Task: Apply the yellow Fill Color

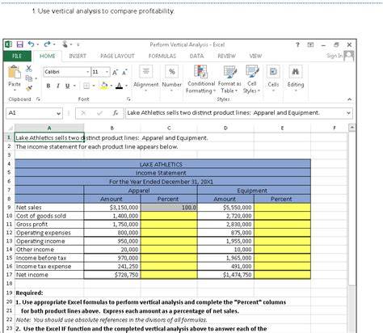Action: 104,86
